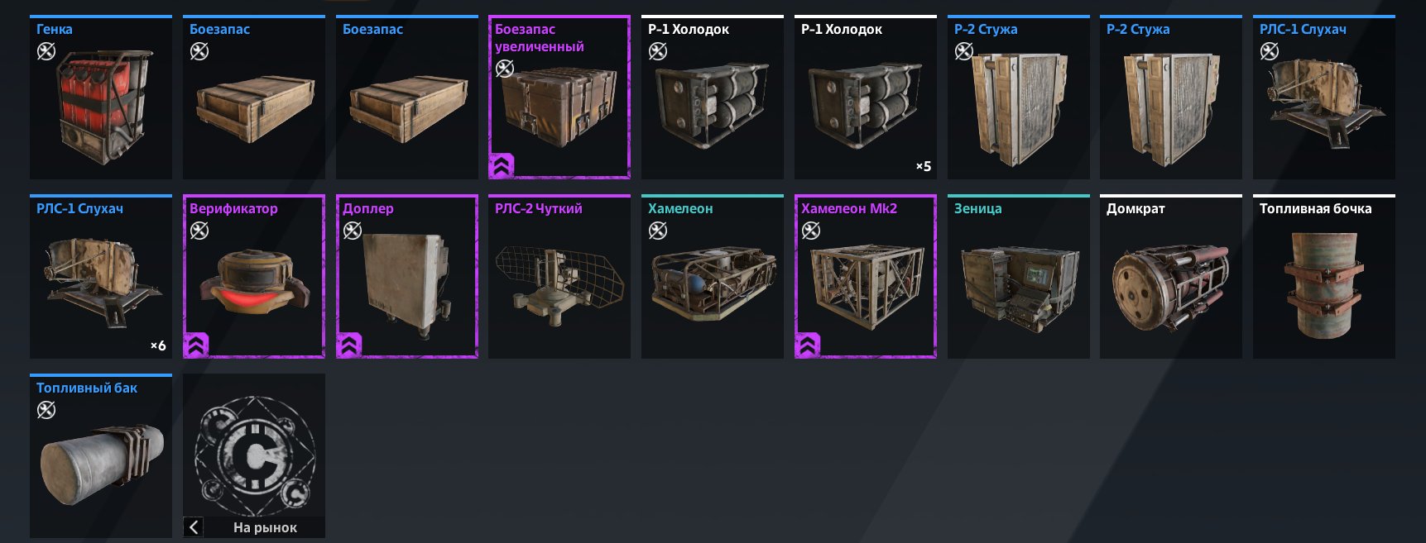Select the Генка generator item
This screenshot has height=543, width=1426.
101,97
